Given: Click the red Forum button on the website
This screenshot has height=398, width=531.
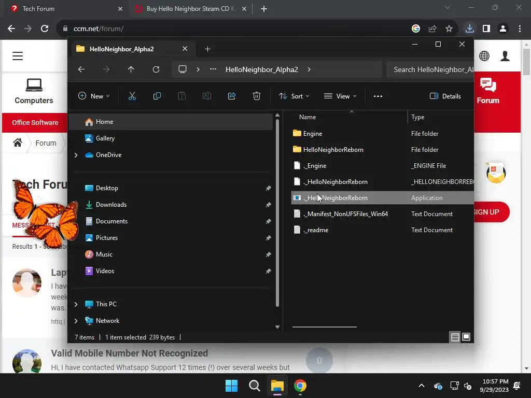Looking at the screenshot, I should tap(488, 91).
